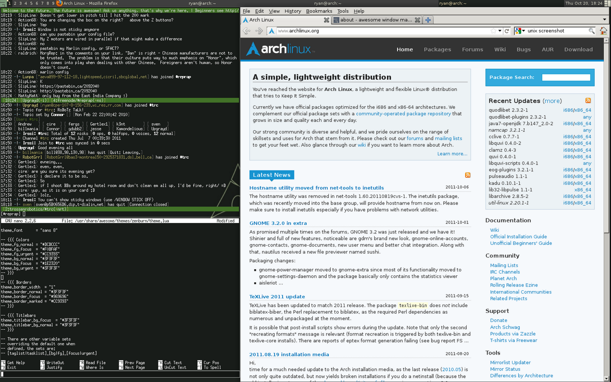This screenshot has width=611, height=382.
Task: Click the page scrollbar's up arrow
Action: tap(606, 40)
